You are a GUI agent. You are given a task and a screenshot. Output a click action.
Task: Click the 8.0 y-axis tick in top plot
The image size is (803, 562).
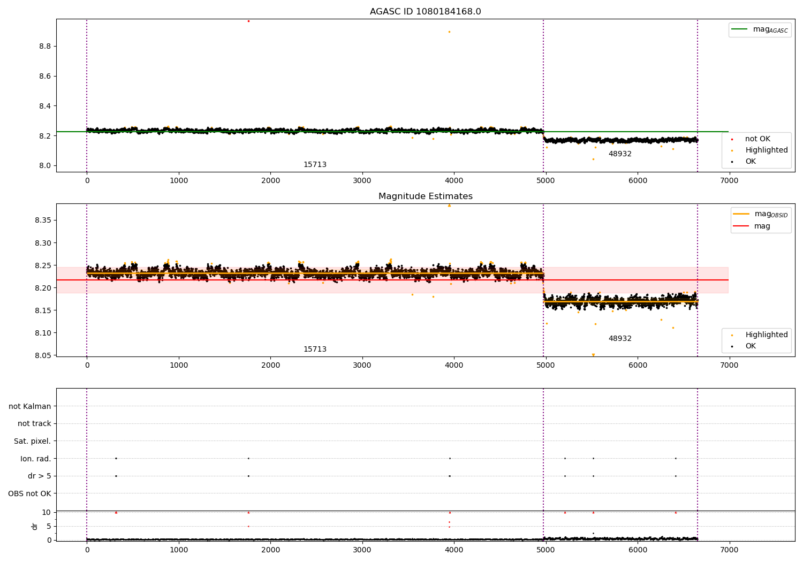coord(45,166)
